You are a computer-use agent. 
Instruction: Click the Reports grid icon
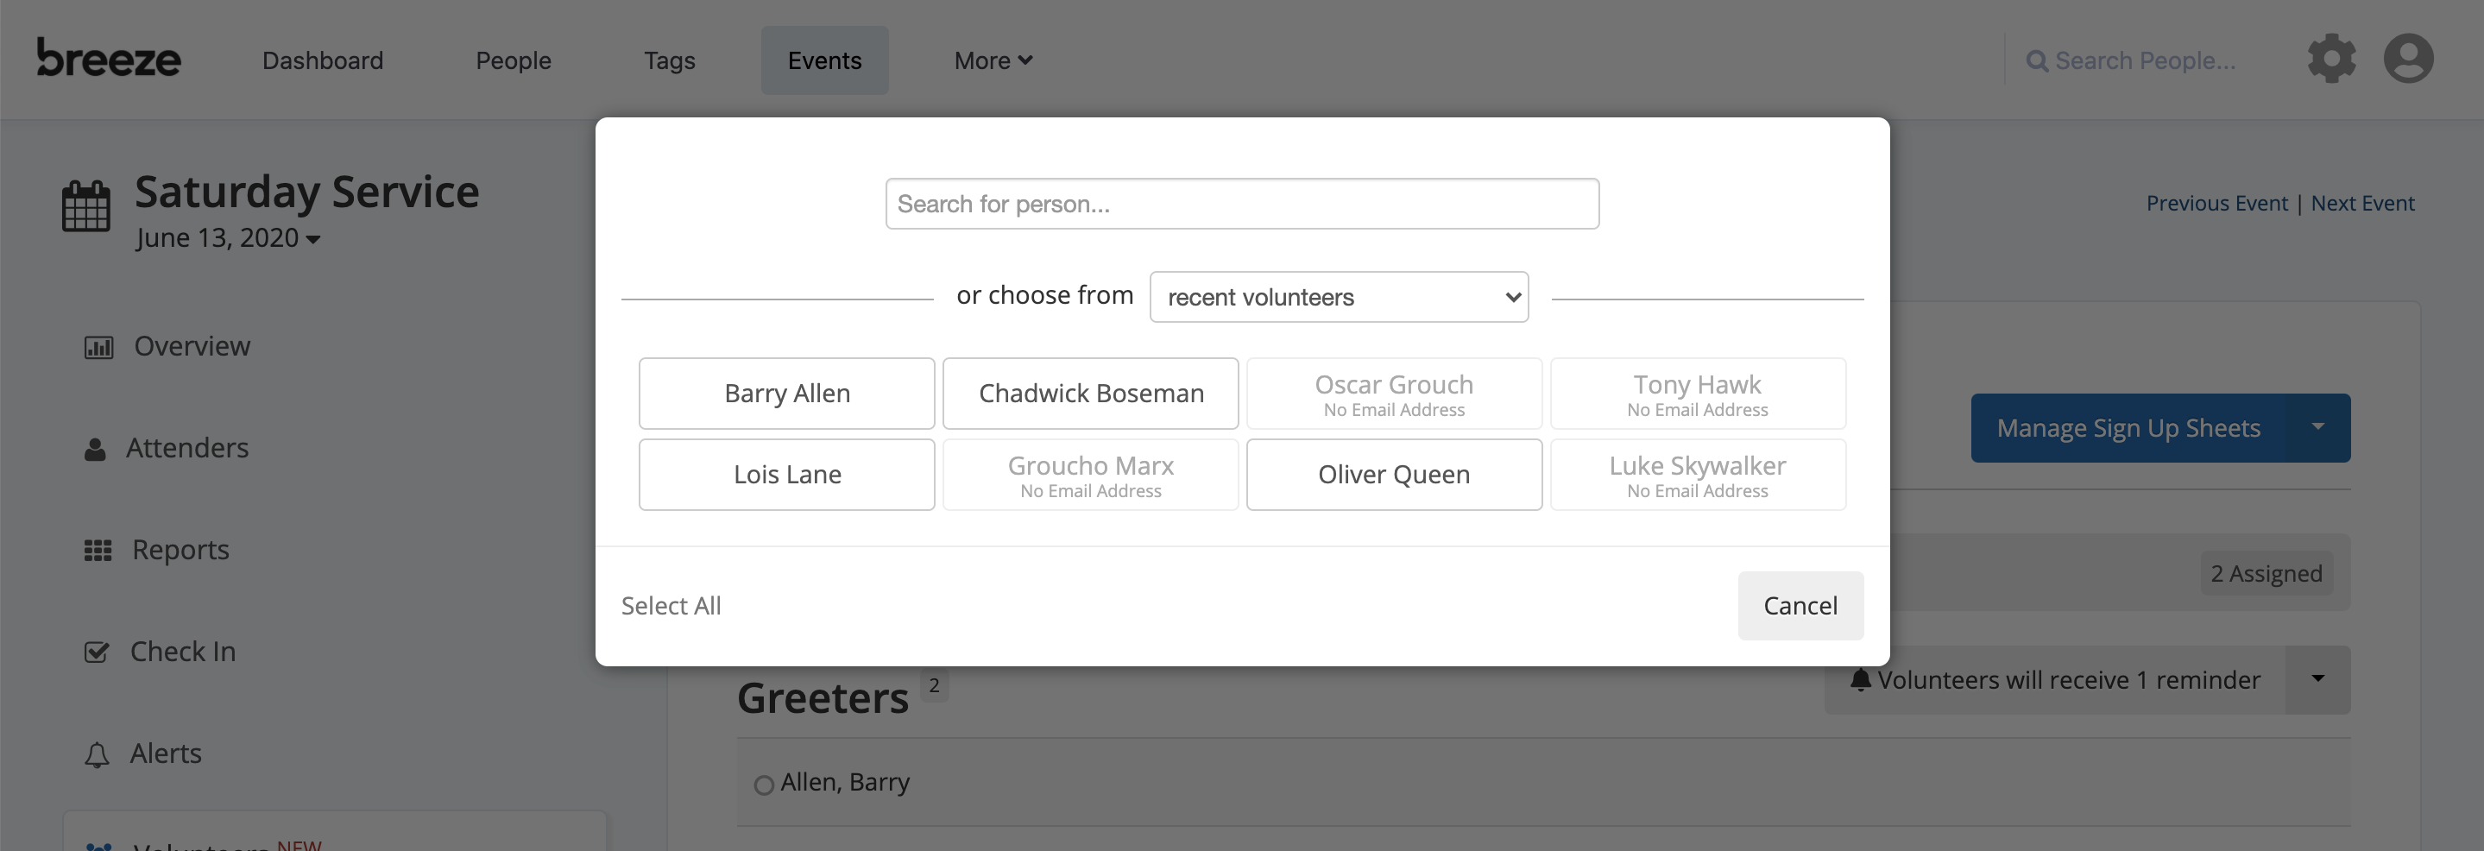point(98,551)
